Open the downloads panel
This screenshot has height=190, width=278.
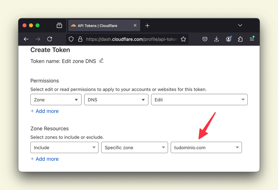pos(216,39)
